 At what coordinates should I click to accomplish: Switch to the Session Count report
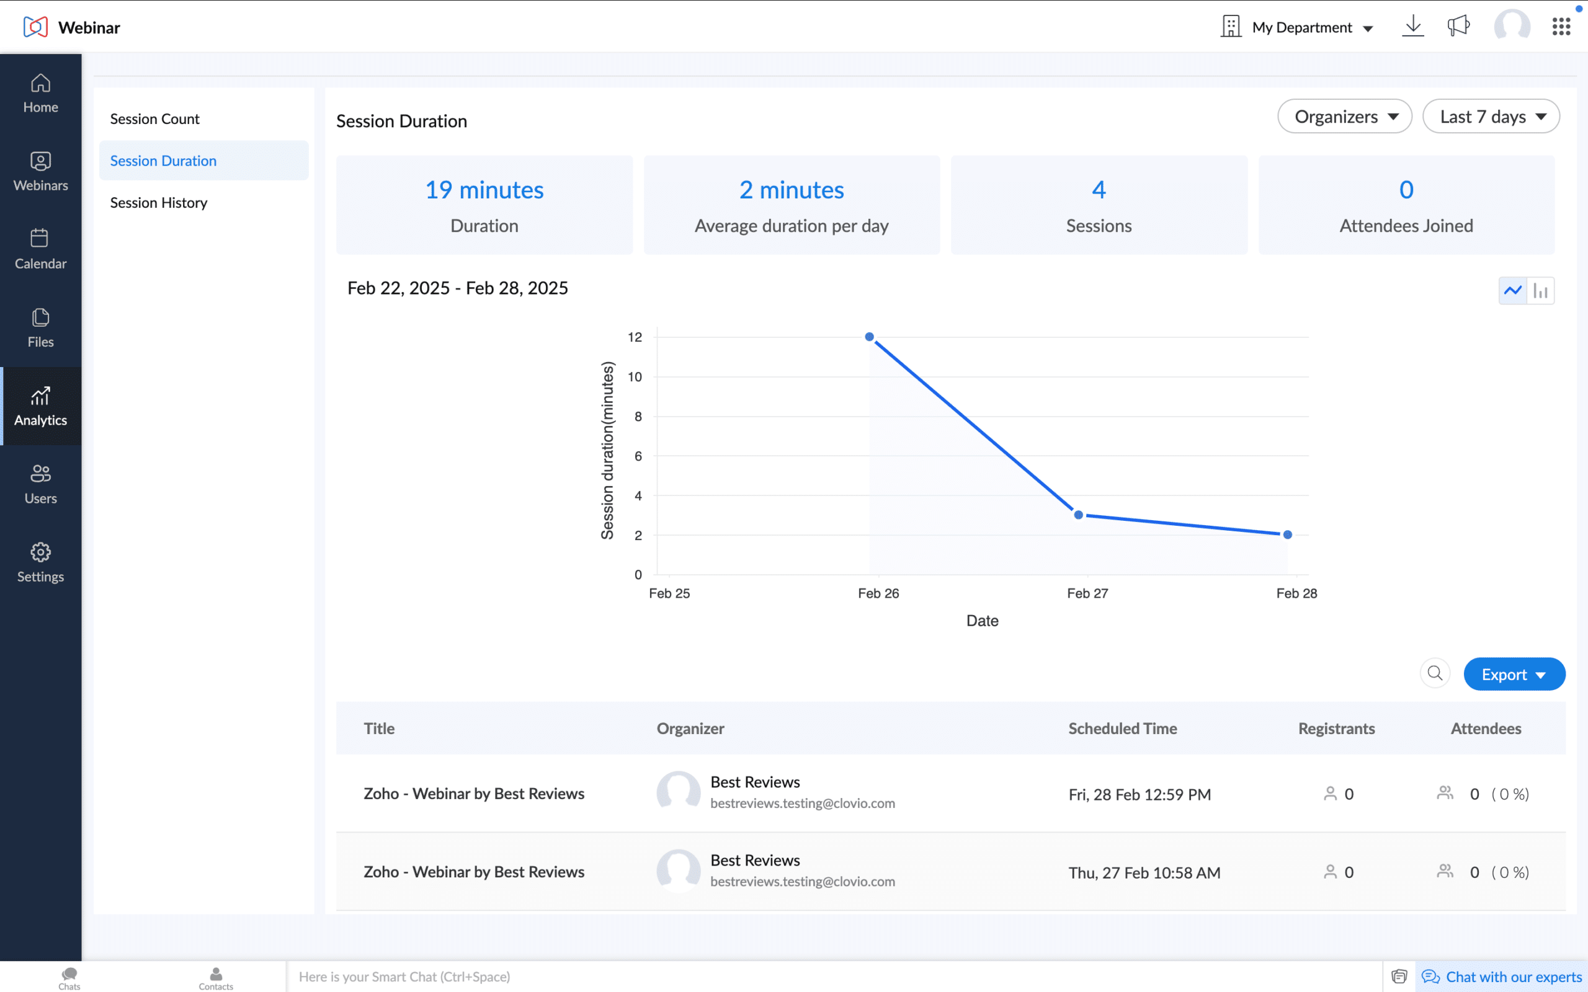click(x=154, y=119)
